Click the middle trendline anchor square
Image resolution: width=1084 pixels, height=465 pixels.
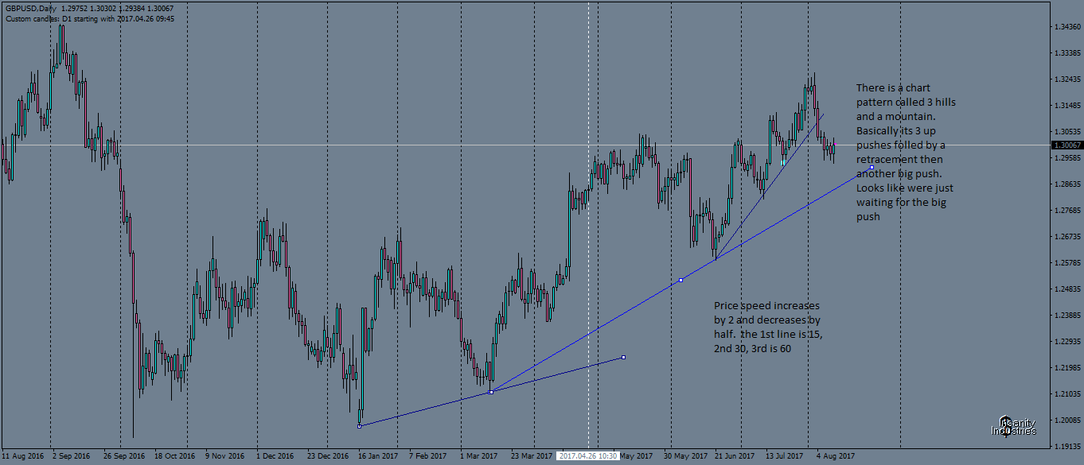coord(491,391)
